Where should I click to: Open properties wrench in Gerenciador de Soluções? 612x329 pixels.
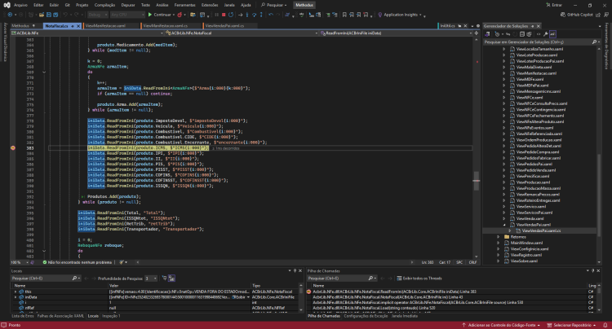pos(546,34)
